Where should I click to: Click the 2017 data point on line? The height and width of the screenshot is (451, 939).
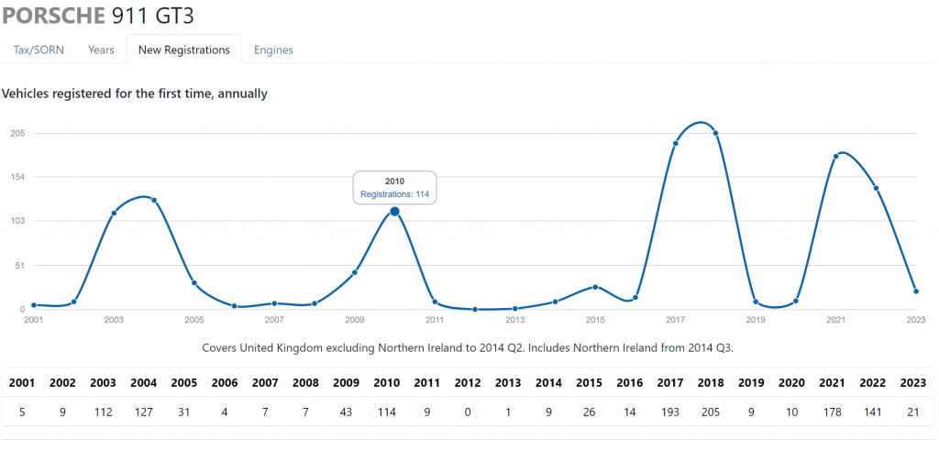(x=676, y=143)
